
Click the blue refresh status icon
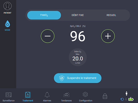pyautogui.click(x=122, y=99)
